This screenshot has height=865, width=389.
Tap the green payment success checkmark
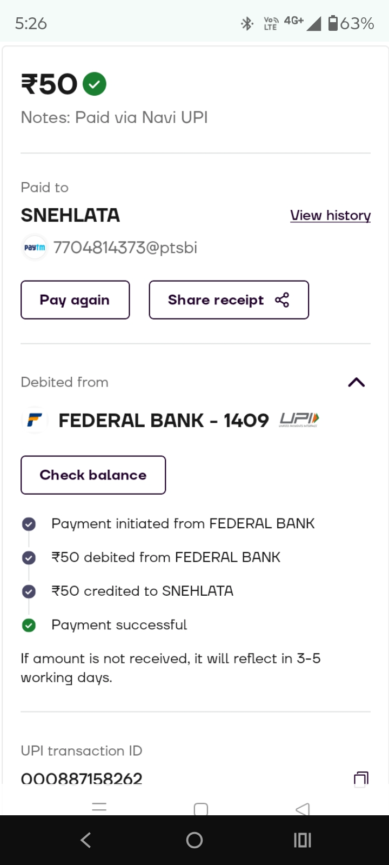(95, 84)
